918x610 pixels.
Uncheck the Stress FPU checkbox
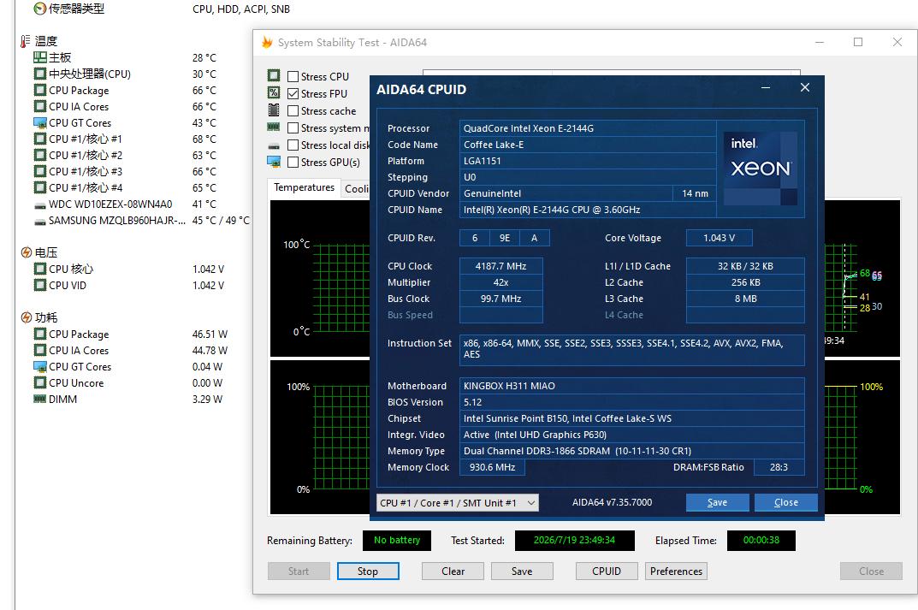(x=293, y=93)
